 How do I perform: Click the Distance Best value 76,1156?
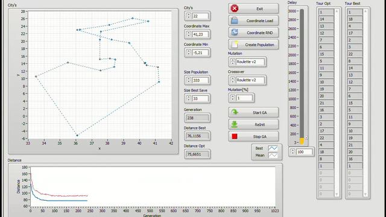[x=197, y=136]
